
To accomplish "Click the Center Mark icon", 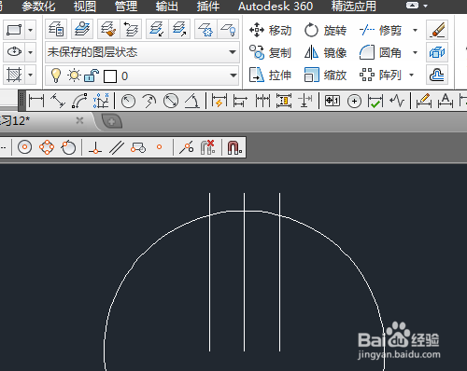I will point(354,102).
